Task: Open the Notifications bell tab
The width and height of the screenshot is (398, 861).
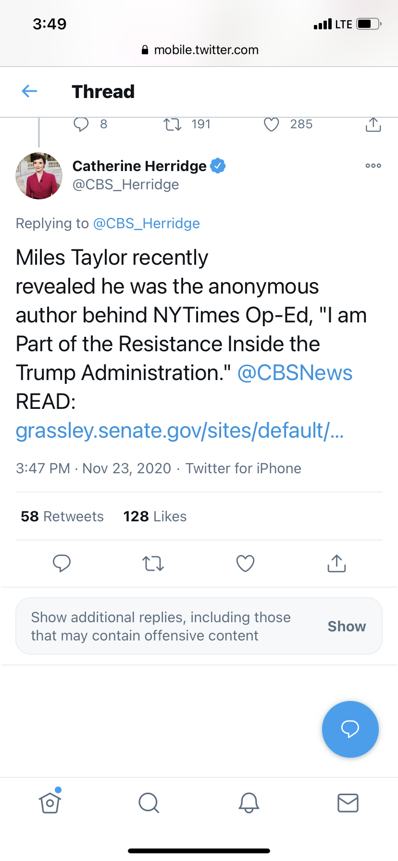Action: (249, 802)
